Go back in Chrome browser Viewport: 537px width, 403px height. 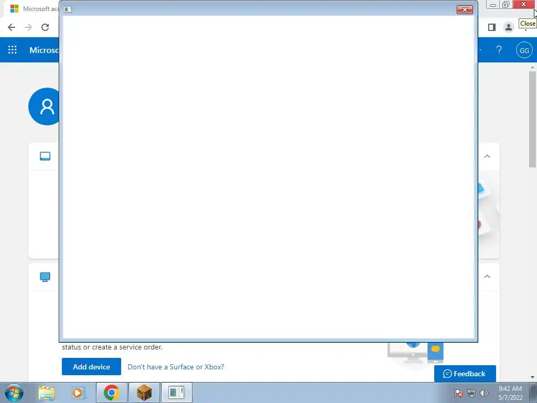click(12, 27)
